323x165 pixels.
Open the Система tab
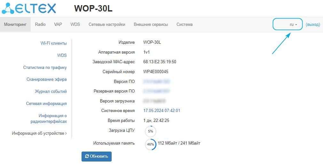[x=185, y=25]
